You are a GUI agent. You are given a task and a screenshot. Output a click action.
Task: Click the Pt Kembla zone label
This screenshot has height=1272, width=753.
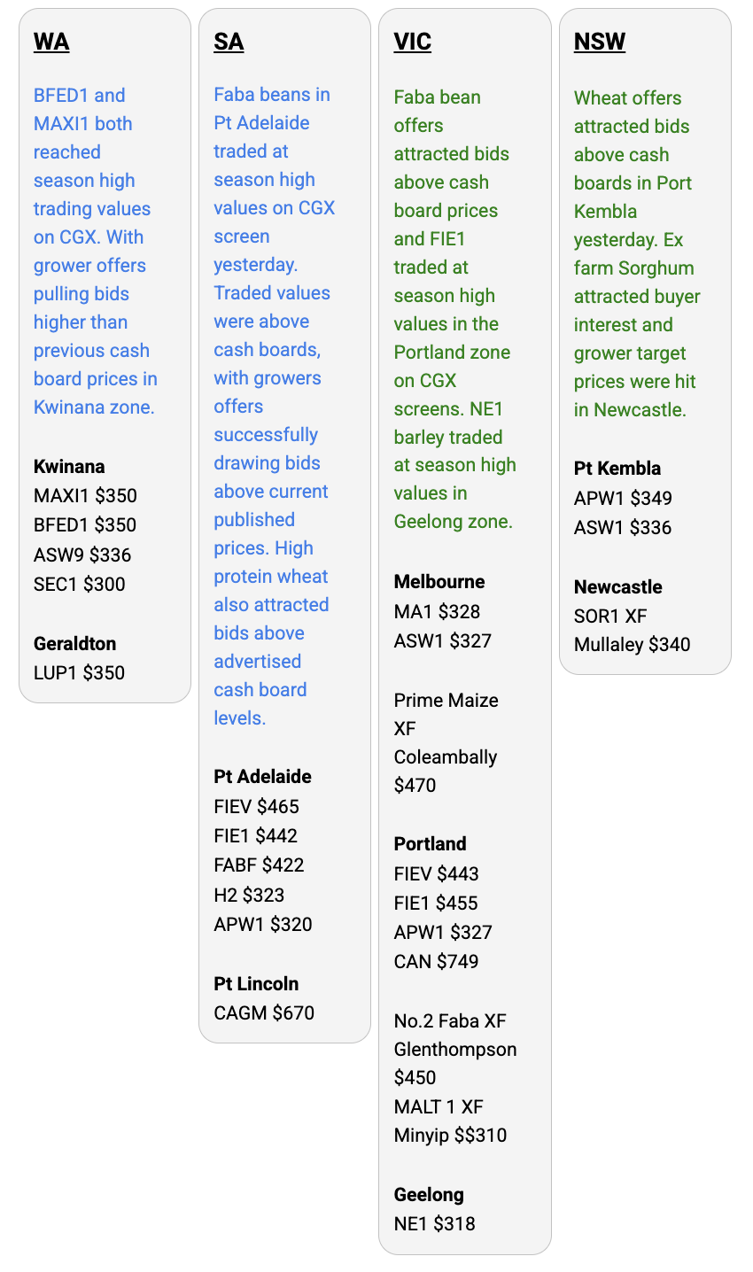pos(617,468)
